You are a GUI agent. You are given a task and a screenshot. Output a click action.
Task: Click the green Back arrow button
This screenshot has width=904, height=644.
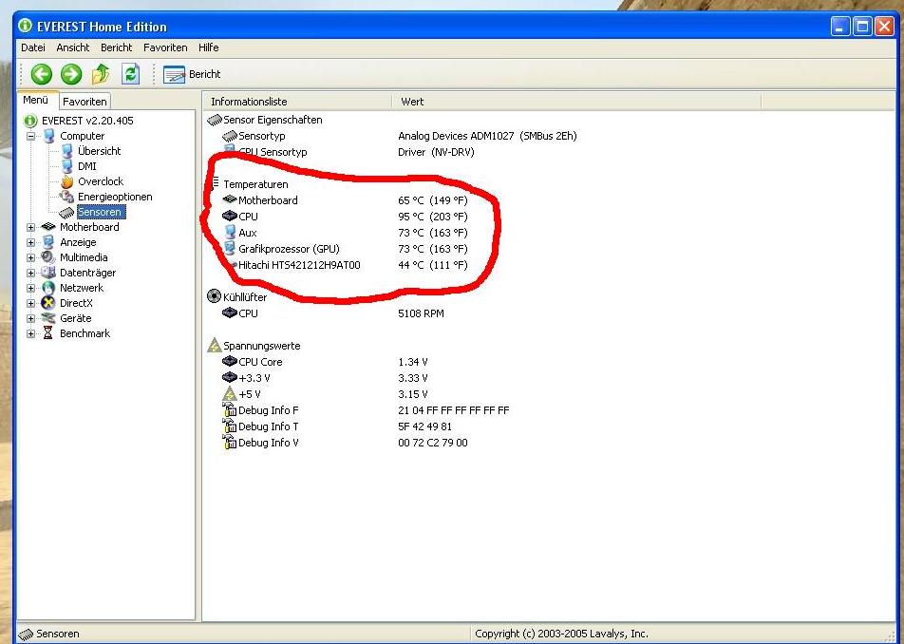pyautogui.click(x=42, y=74)
